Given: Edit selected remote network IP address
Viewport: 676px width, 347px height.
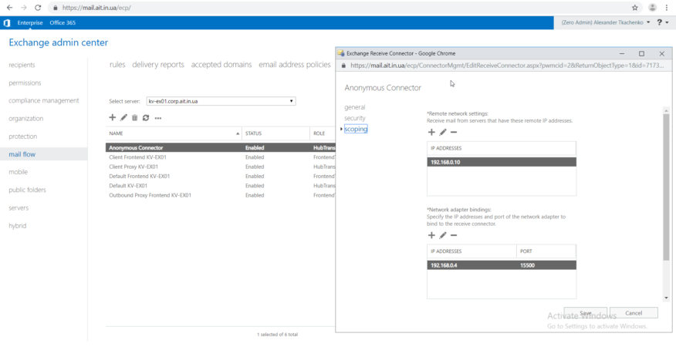Looking at the screenshot, I should 442,133.
